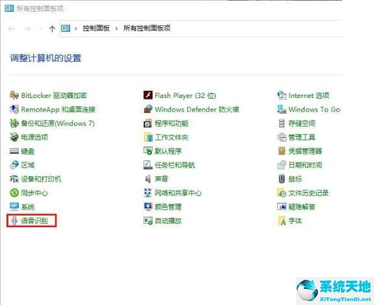The image size is (374, 305).
Task: Click the control panel icon in address bar
Action: click(x=66, y=29)
